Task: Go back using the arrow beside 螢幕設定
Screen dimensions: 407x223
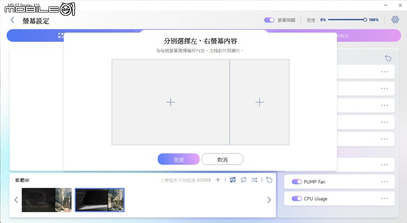Action: [12, 20]
